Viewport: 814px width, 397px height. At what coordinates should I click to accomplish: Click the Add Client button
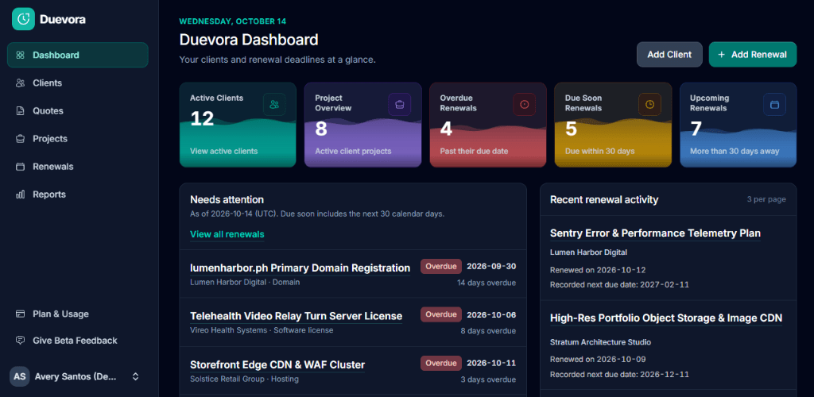[x=669, y=55]
